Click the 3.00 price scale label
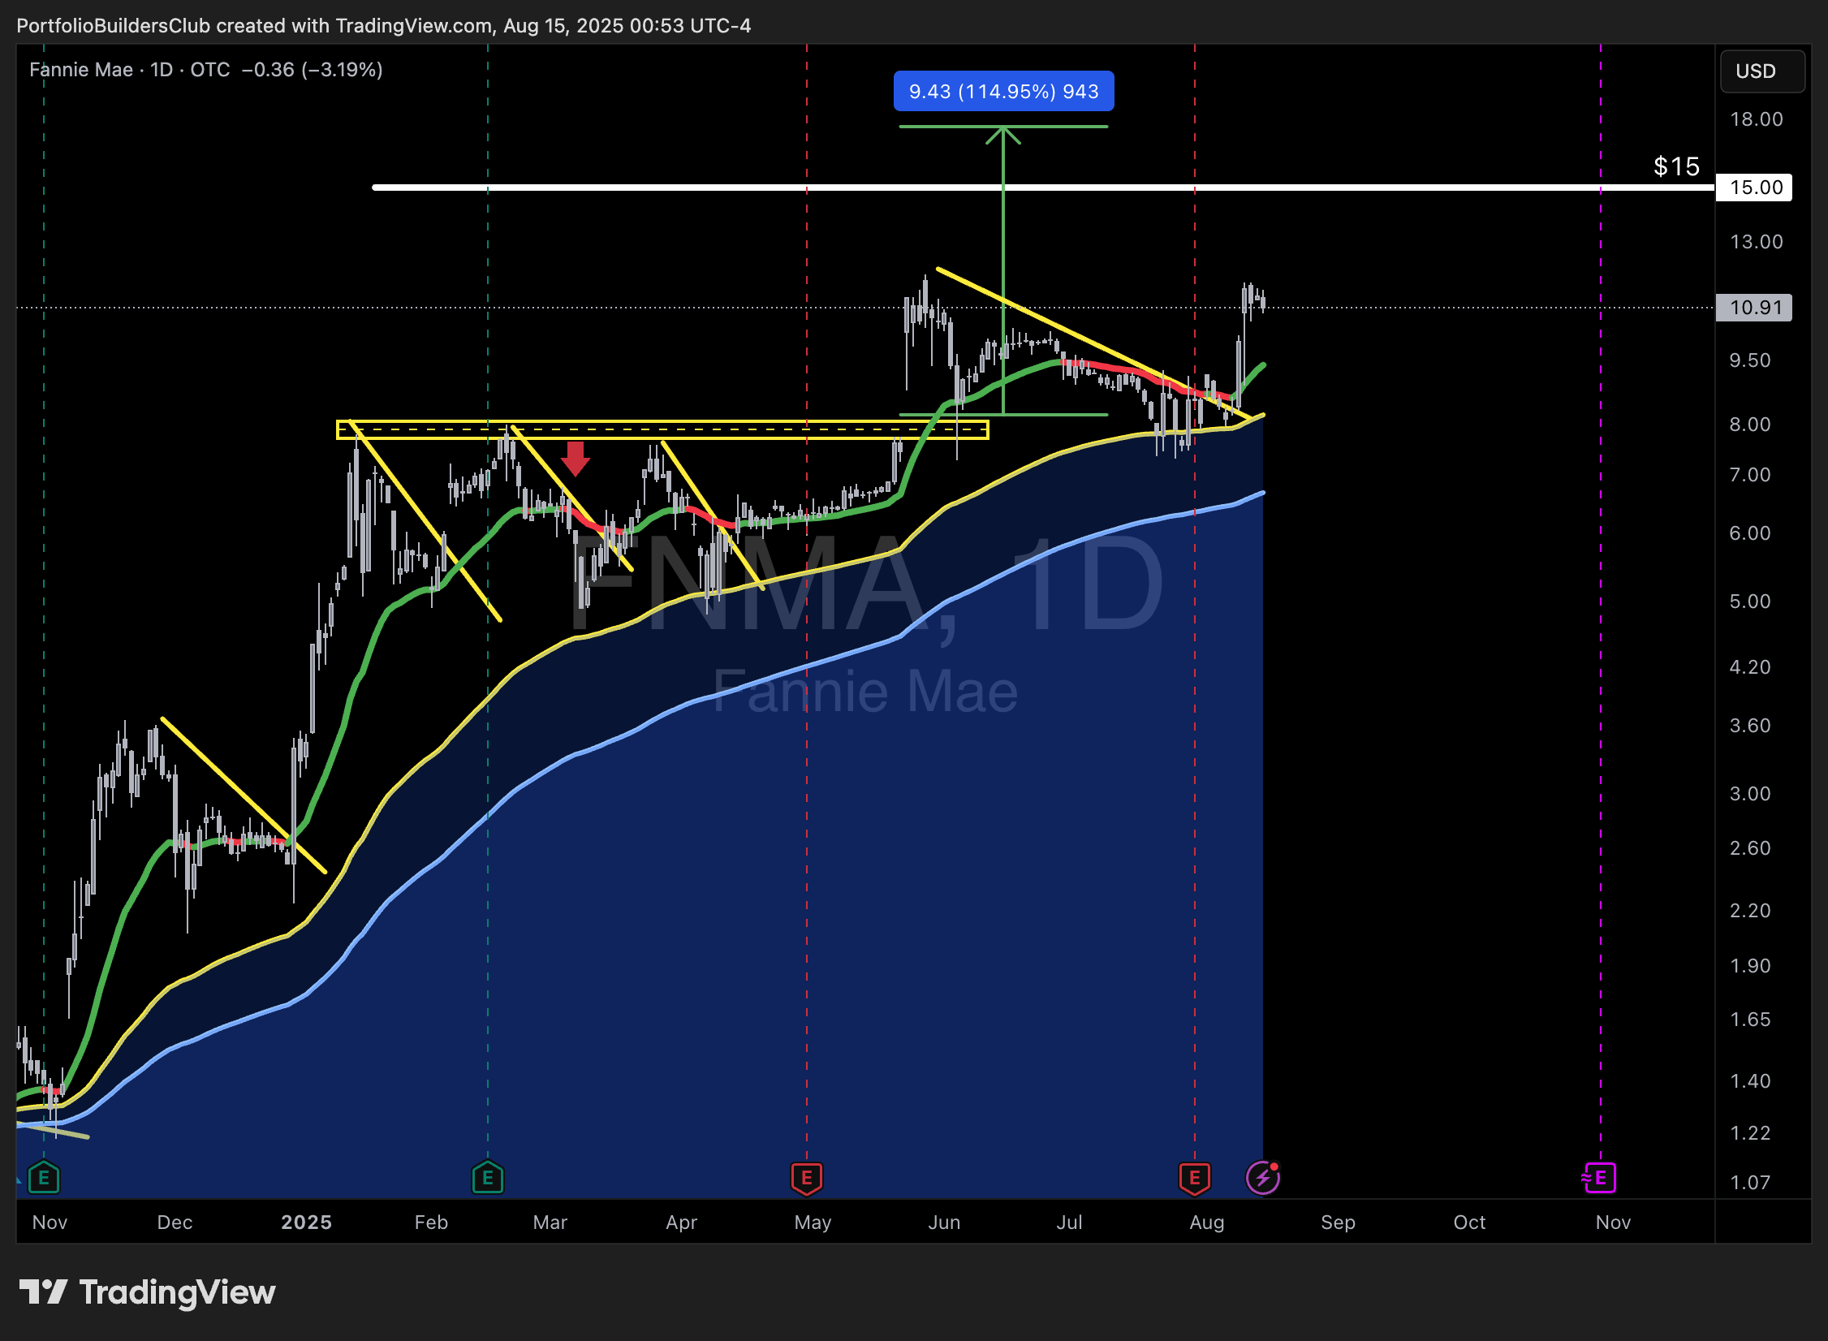 point(1750,794)
